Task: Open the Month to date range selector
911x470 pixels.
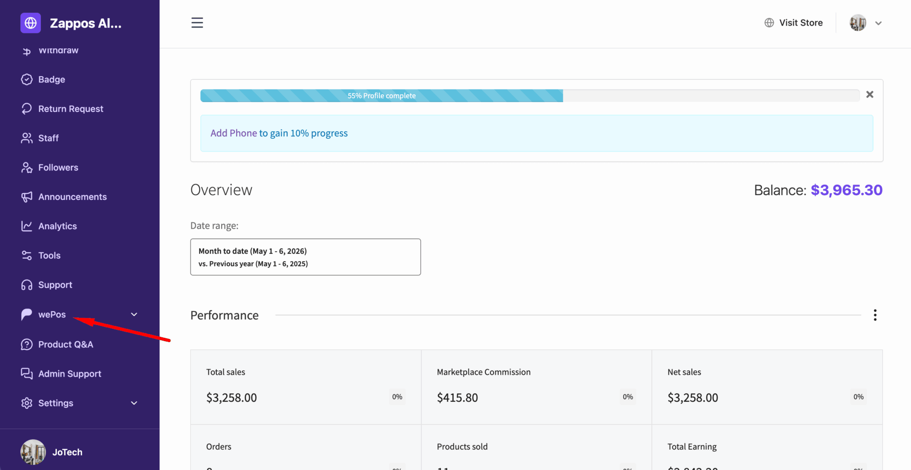Action: coord(306,257)
